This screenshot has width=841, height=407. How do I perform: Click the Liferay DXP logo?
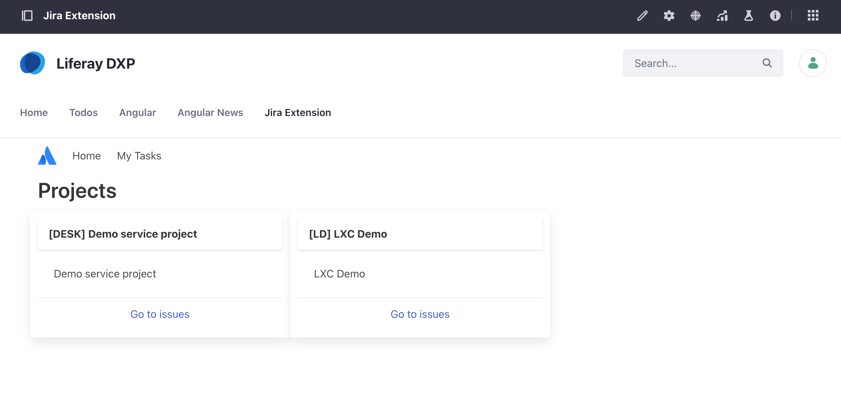(33, 63)
